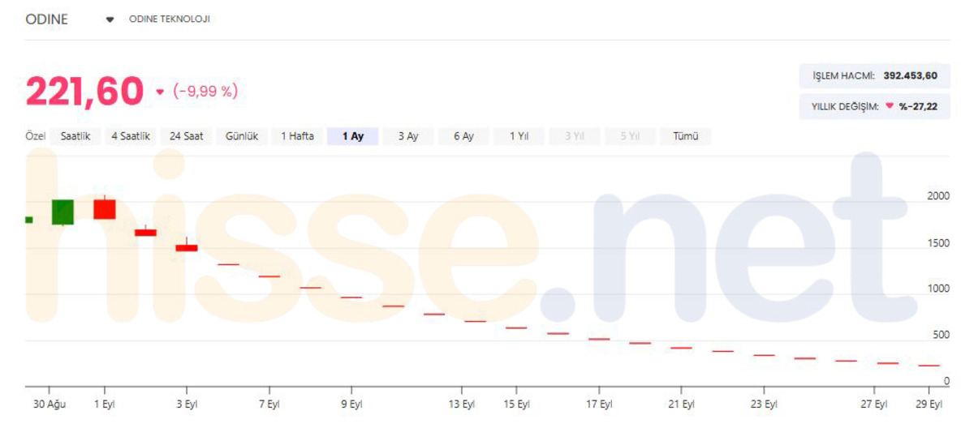974x428 pixels.
Task: Click the 7 Eyl date axis label
Action: (x=269, y=404)
